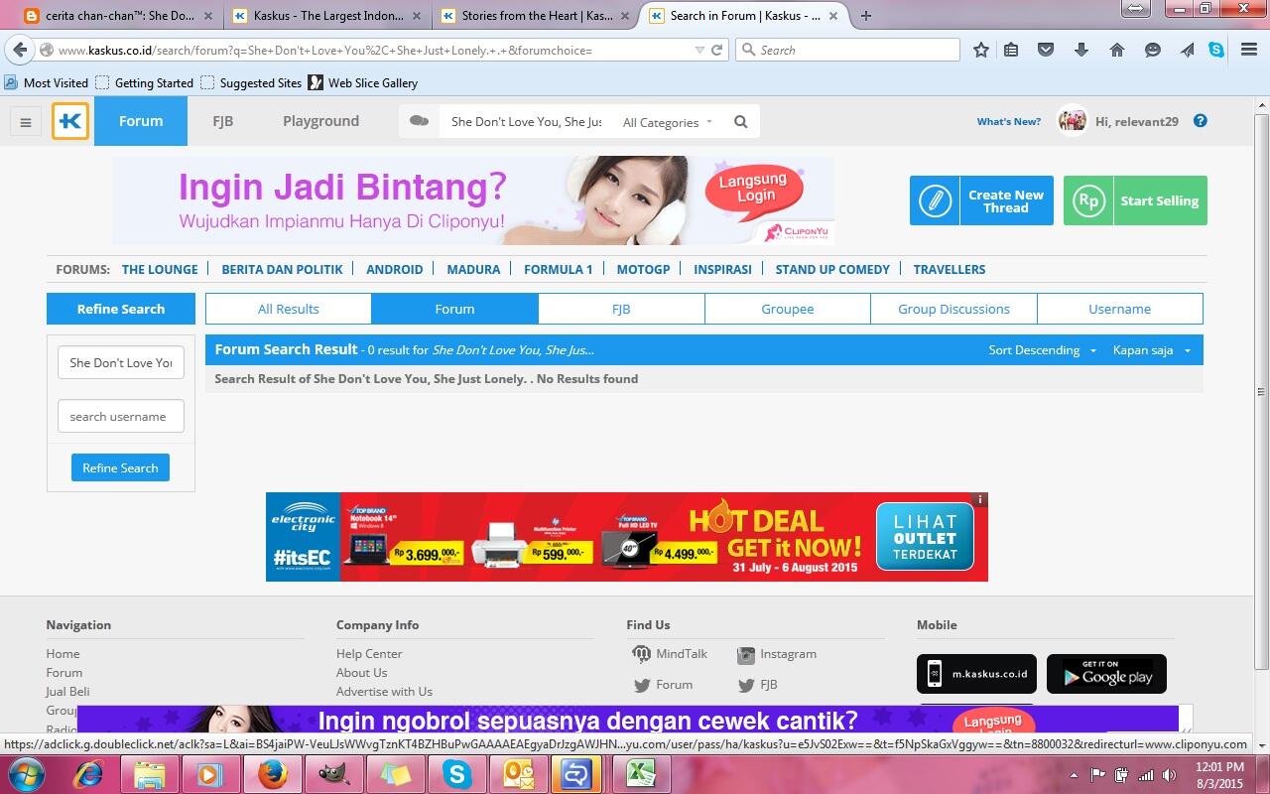Select the Groupee results tab

point(788,309)
